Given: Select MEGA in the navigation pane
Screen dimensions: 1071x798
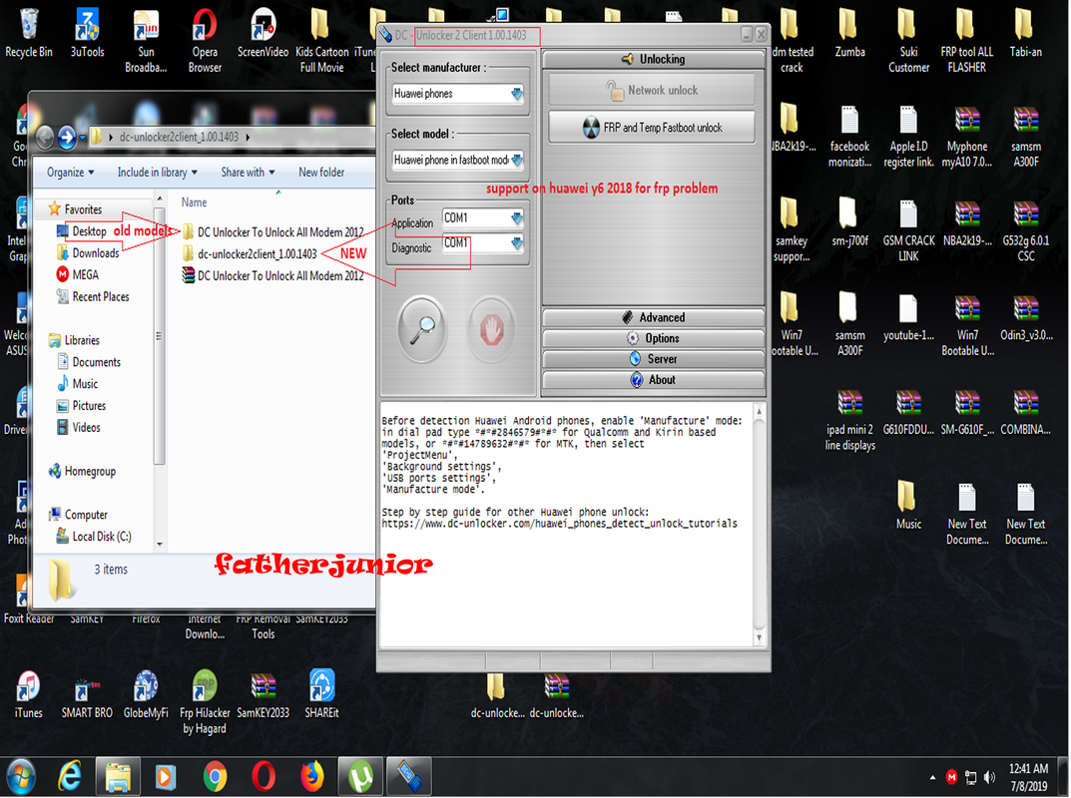Looking at the screenshot, I should [x=78, y=275].
